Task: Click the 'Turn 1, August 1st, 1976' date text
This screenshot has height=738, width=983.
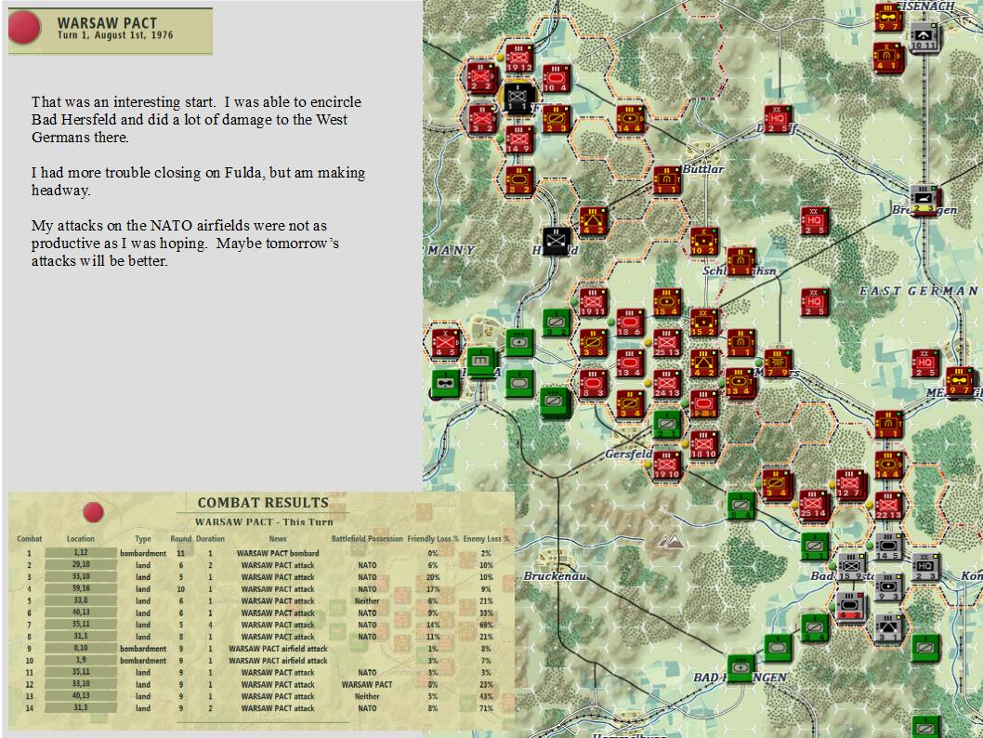Action: (x=115, y=35)
